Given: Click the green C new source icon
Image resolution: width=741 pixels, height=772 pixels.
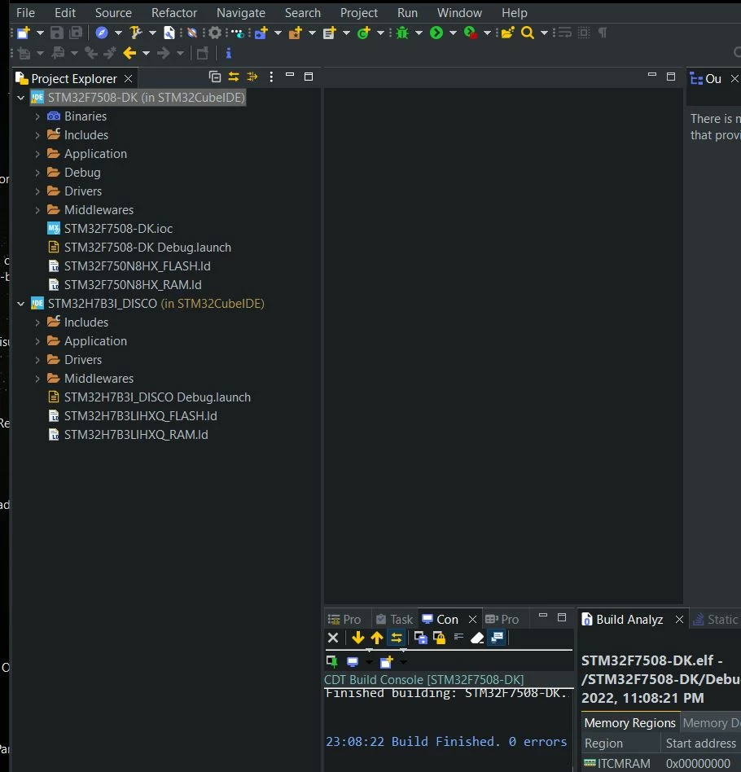Looking at the screenshot, I should [364, 33].
